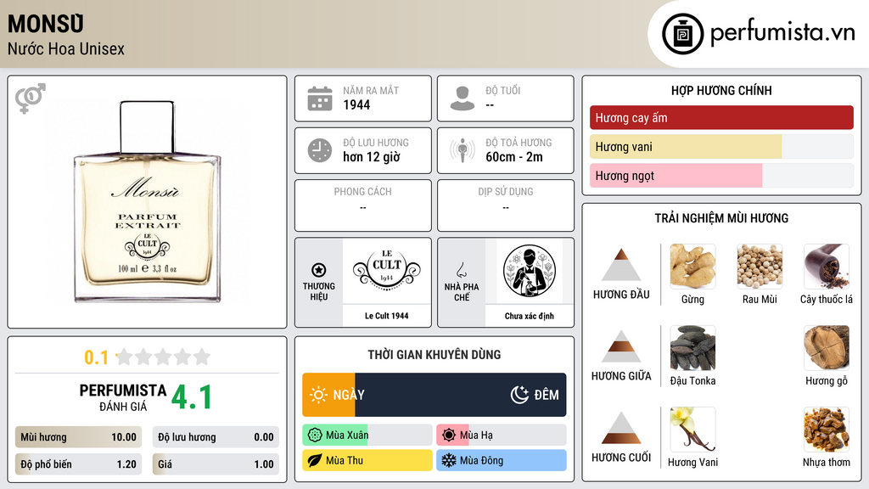Click the Hương vani accord bar

pos(721,146)
